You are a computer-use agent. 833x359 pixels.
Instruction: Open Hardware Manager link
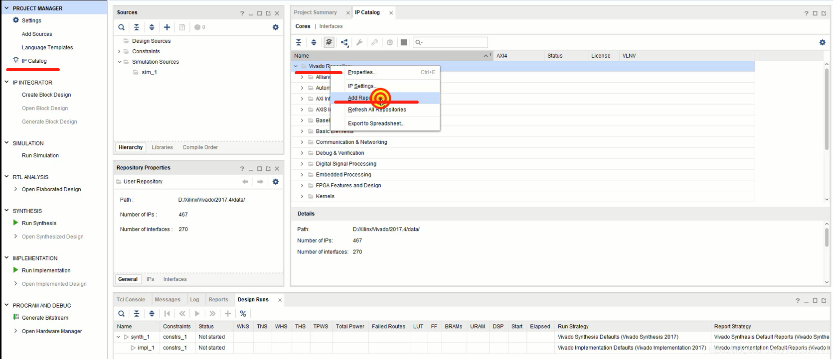click(x=52, y=331)
